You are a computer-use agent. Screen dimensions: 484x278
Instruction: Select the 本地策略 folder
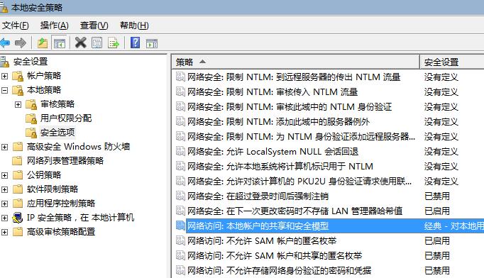pyautogui.click(x=44, y=90)
